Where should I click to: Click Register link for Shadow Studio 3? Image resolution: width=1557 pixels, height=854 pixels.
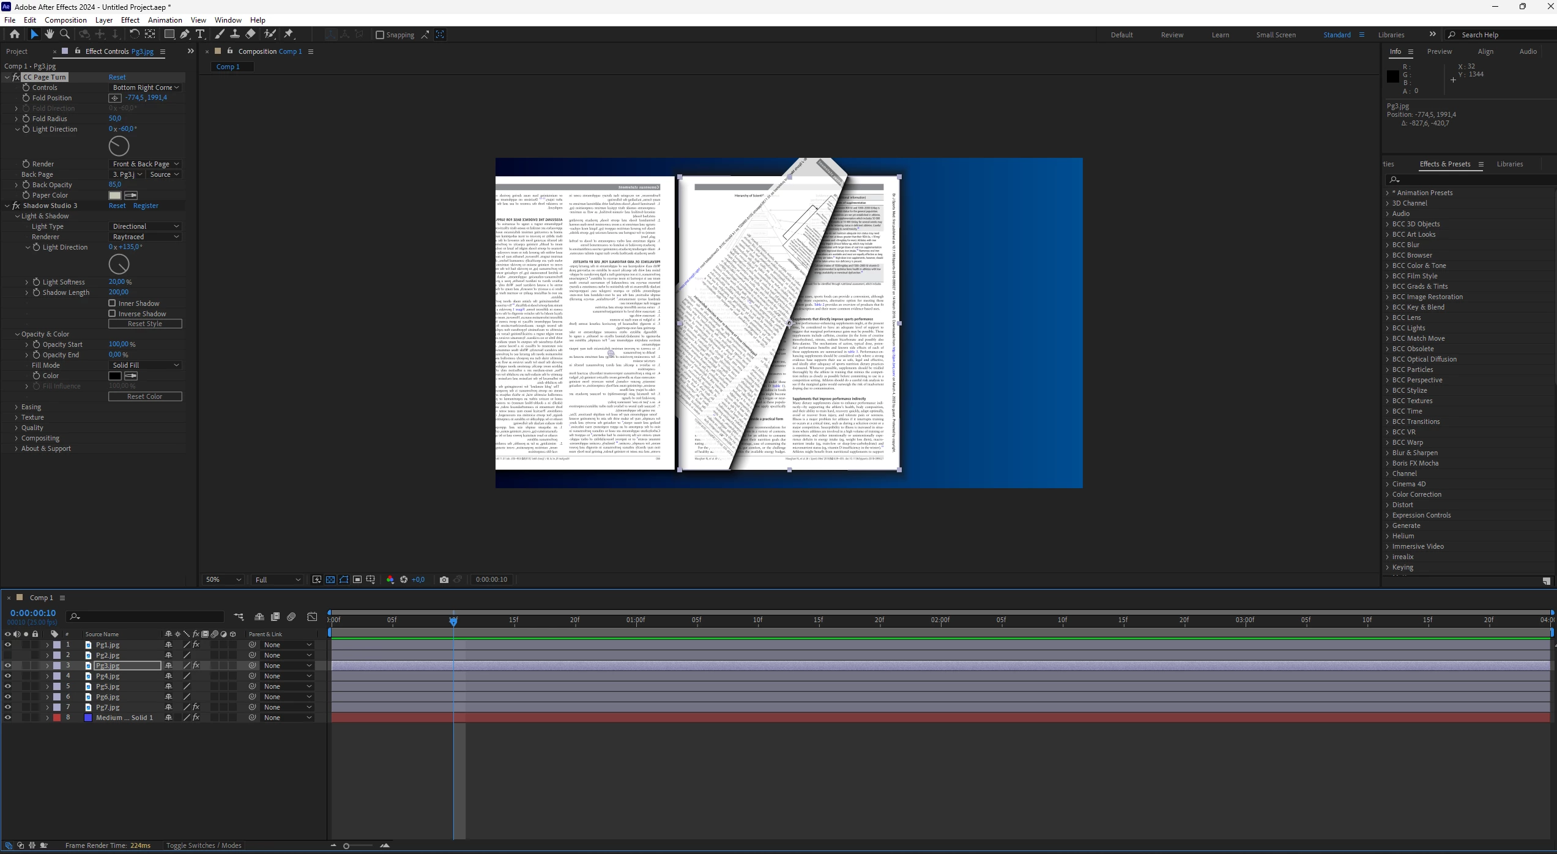146,206
